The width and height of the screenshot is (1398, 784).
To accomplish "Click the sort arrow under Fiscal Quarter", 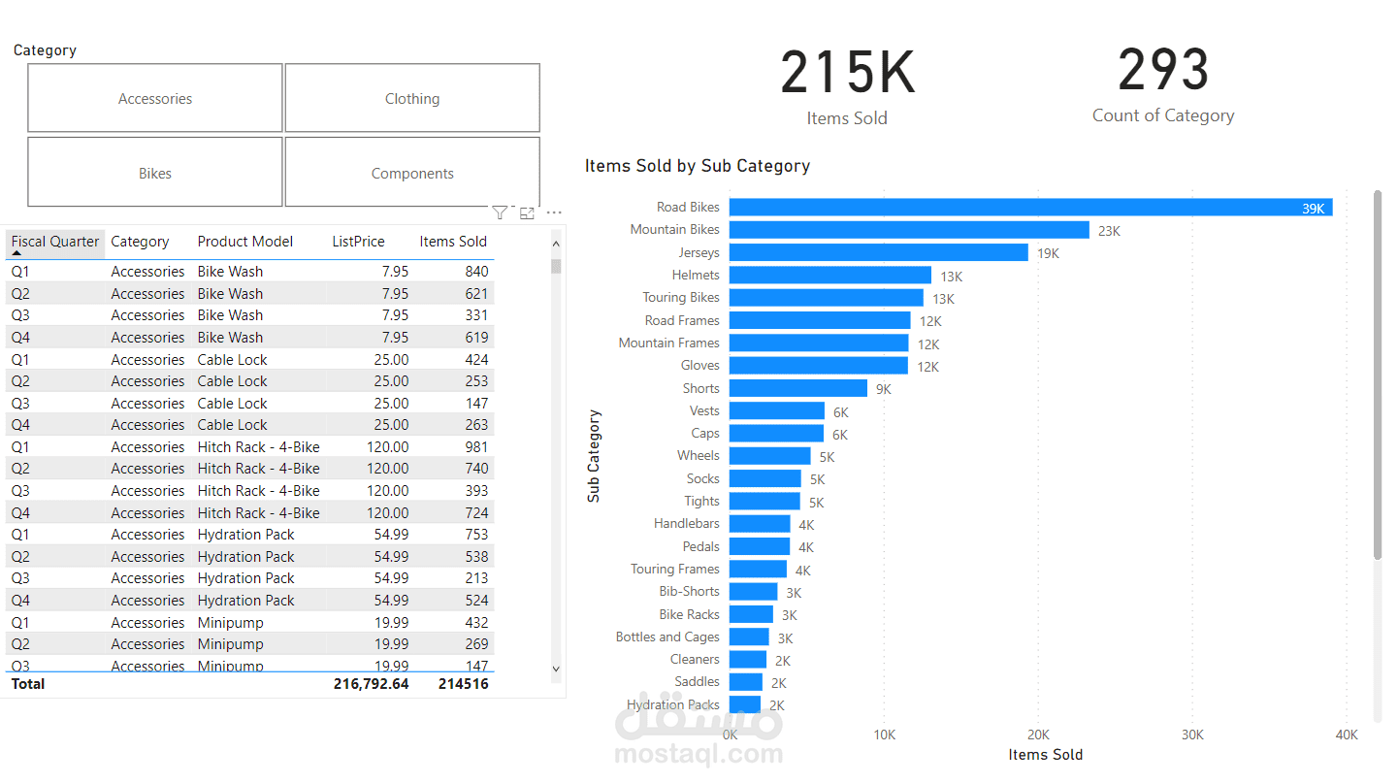I will click(x=16, y=253).
